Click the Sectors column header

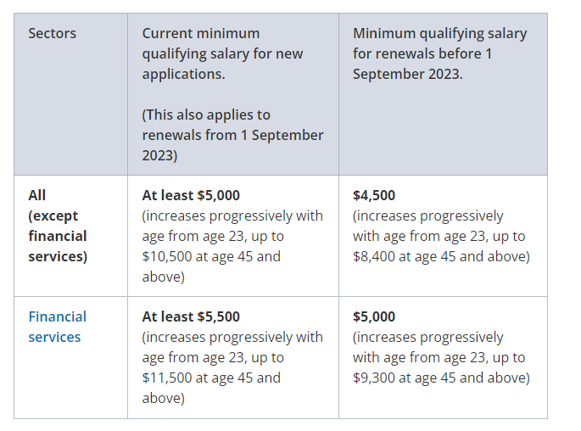click(x=52, y=34)
